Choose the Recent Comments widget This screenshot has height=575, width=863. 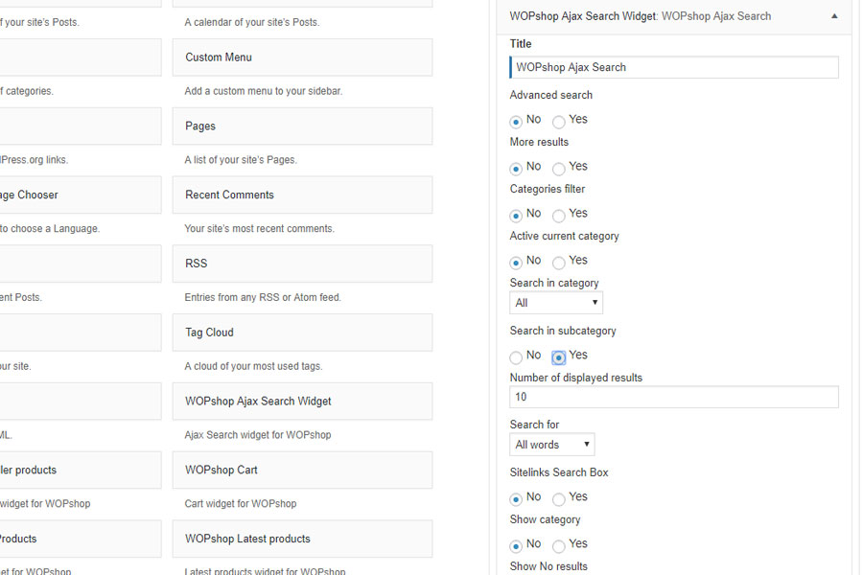click(302, 195)
